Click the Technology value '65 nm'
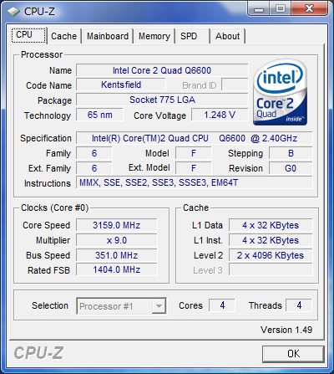Image resolution: width=334 pixels, height=374 pixels. coord(99,115)
